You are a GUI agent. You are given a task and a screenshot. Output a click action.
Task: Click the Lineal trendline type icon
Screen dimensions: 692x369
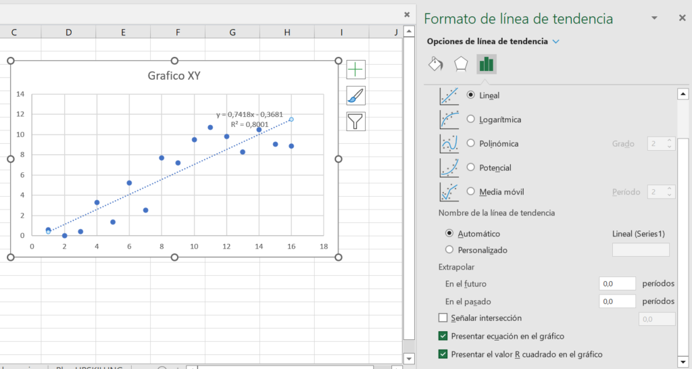pyautogui.click(x=449, y=96)
